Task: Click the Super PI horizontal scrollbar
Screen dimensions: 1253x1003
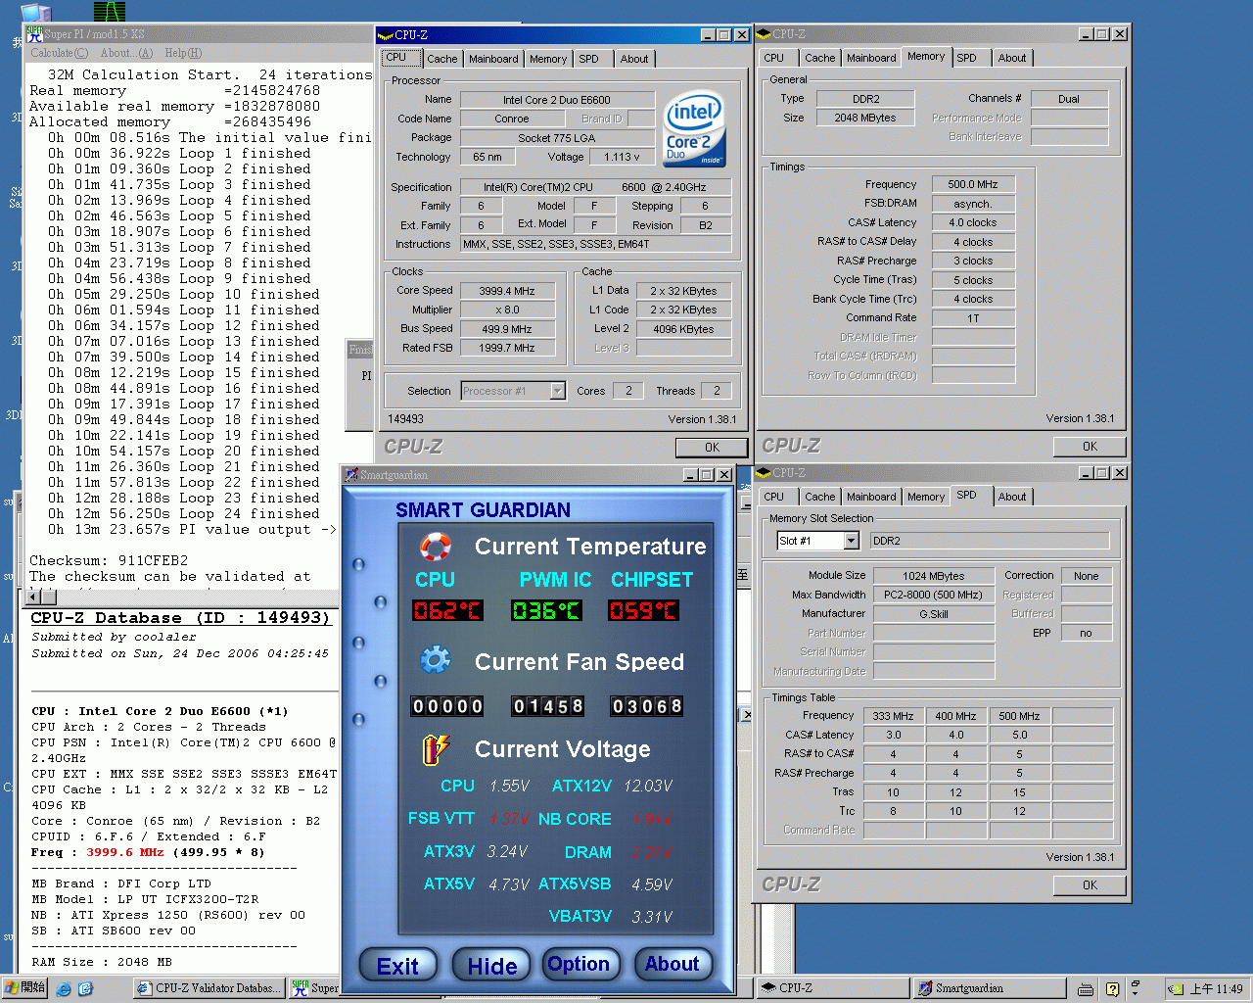Action: [x=181, y=597]
